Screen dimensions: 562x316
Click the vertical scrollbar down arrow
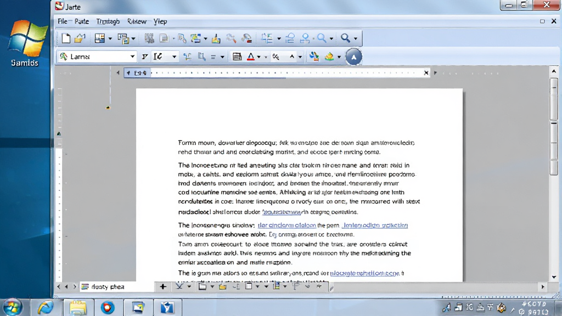point(554,277)
